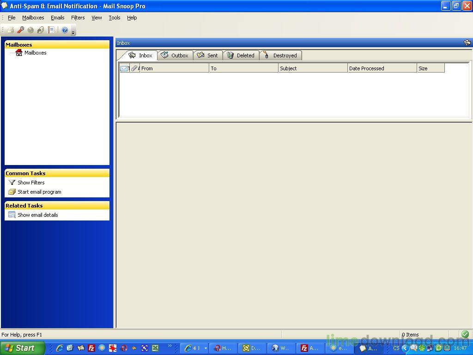473x355 pixels.
Task: Open the Filters menu
Action: pyautogui.click(x=78, y=18)
